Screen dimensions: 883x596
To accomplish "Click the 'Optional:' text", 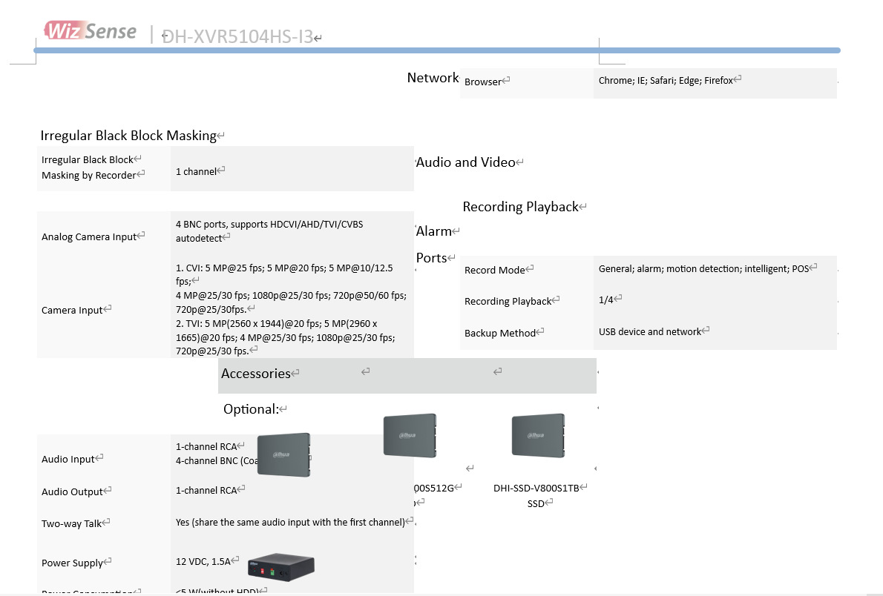I will pyautogui.click(x=251, y=409).
